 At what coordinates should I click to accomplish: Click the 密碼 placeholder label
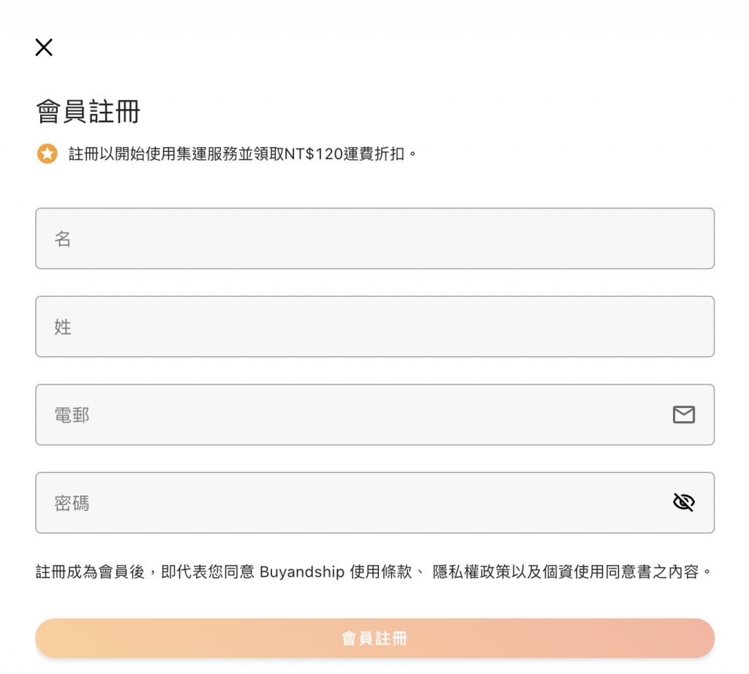point(72,503)
